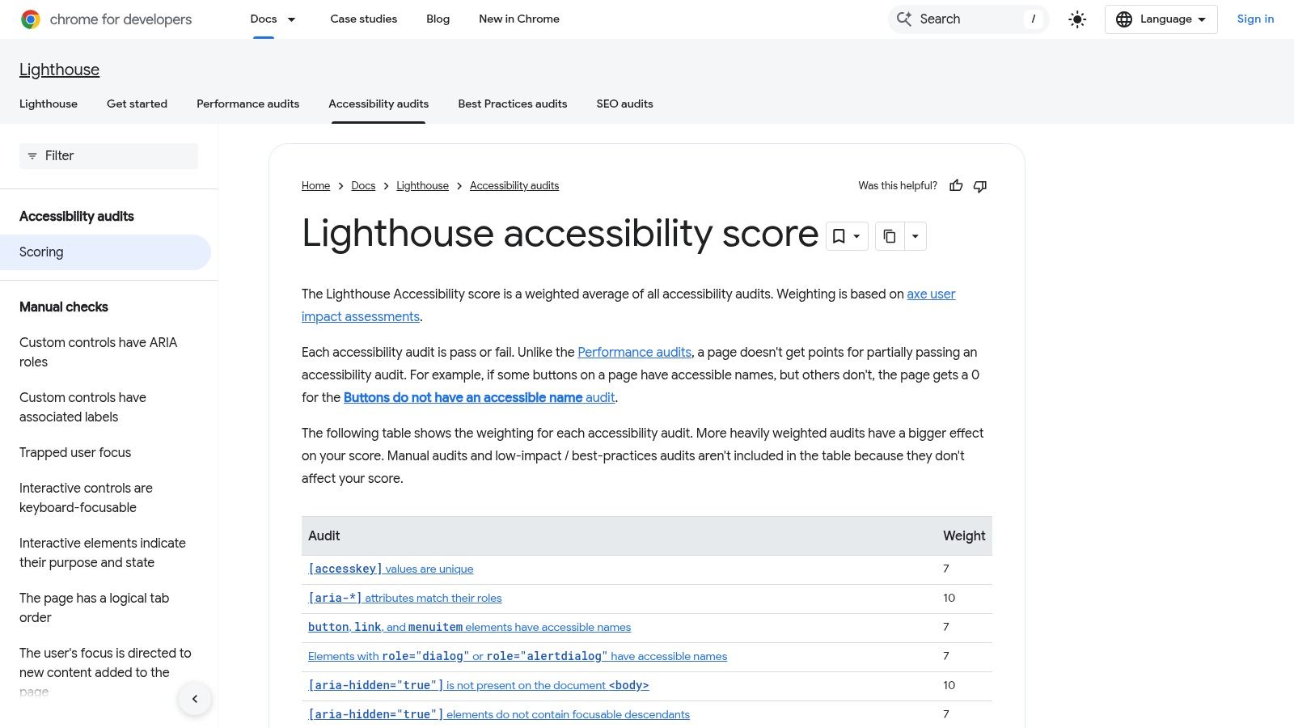Screen dimensions: 1294x728
Task: Copy the page link using the copy icon
Action: [x=890, y=236]
